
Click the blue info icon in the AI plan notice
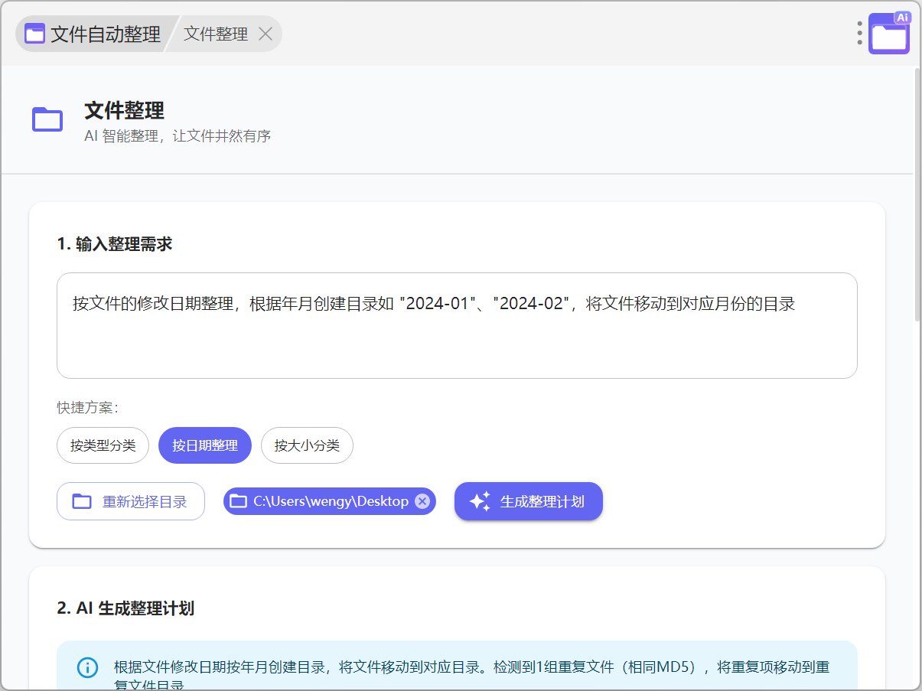(88, 667)
